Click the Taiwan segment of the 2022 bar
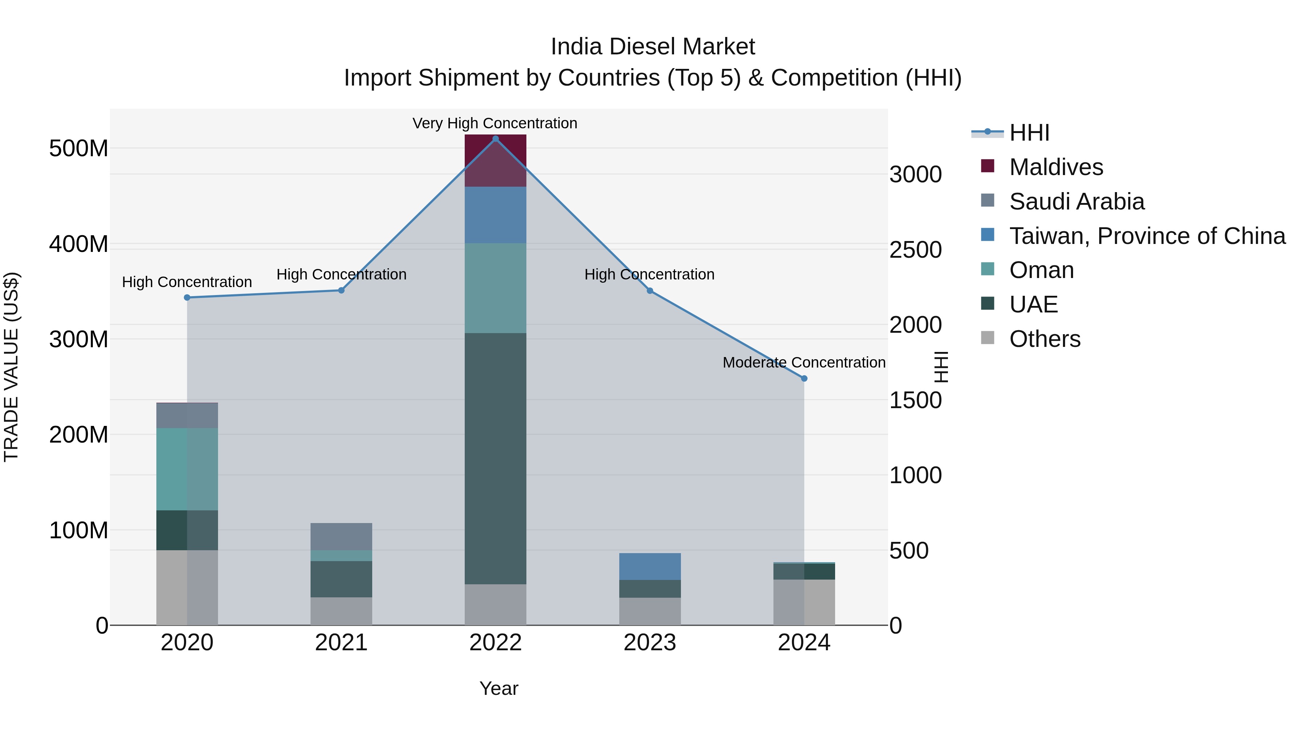 coord(496,215)
